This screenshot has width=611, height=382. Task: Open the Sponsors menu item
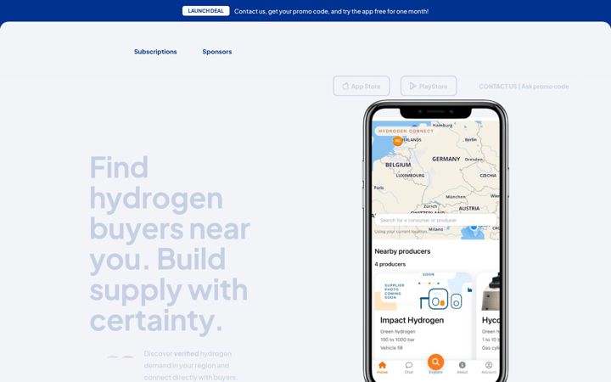click(x=217, y=52)
